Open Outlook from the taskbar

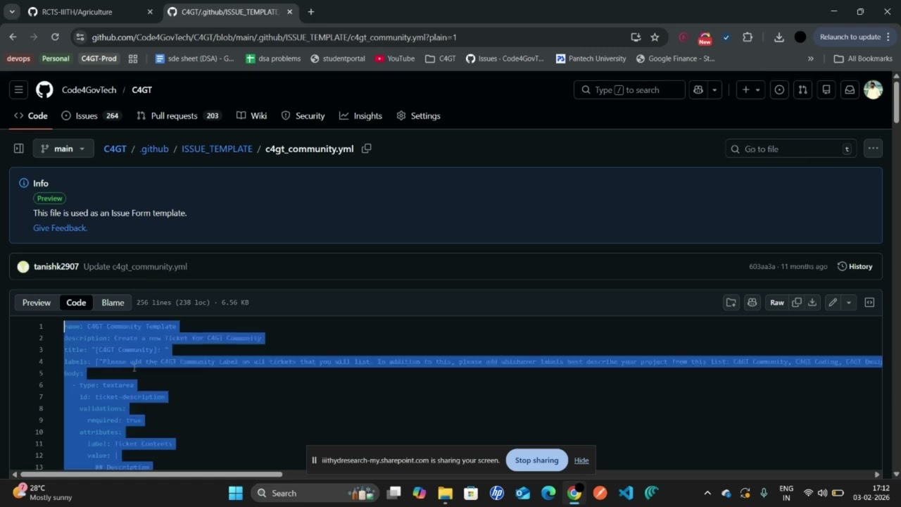(x=522, y=493)
